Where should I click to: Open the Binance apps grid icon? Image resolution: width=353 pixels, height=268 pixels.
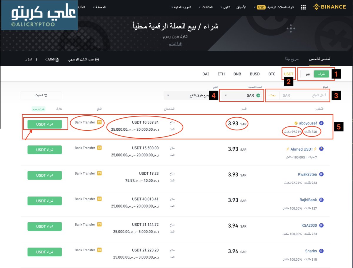[303, 7]
